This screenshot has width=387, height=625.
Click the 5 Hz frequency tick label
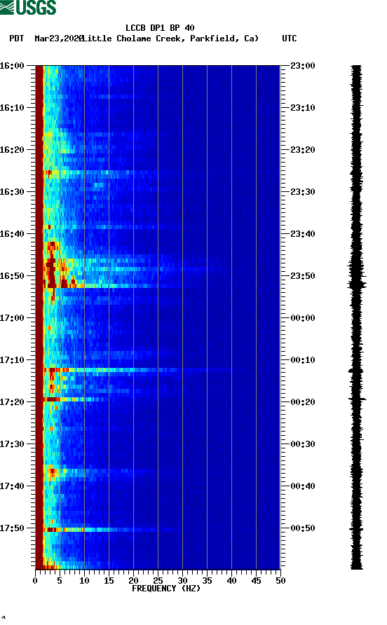pos(60,581)
